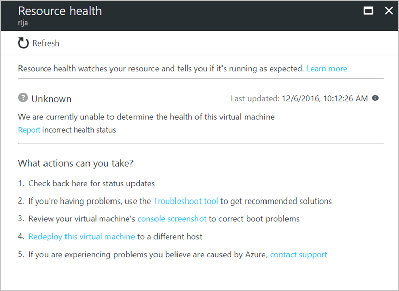The height and width of the screenshot is (291, 399).
Task: Click the info icon beside last updated time
Action: pyautogui.click(x=375, y=98)
